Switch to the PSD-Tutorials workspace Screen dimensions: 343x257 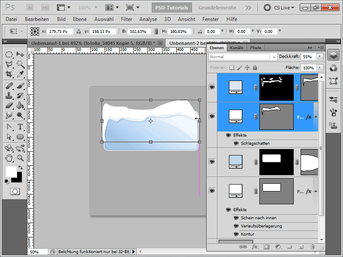pyautogui.click(x=172, y=8)
